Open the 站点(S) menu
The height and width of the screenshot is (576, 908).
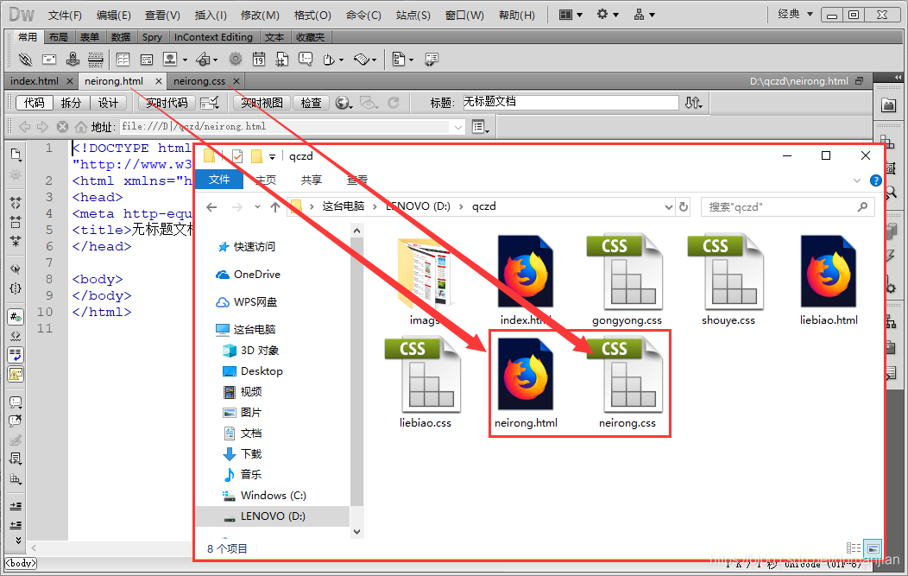coord(413,15)
